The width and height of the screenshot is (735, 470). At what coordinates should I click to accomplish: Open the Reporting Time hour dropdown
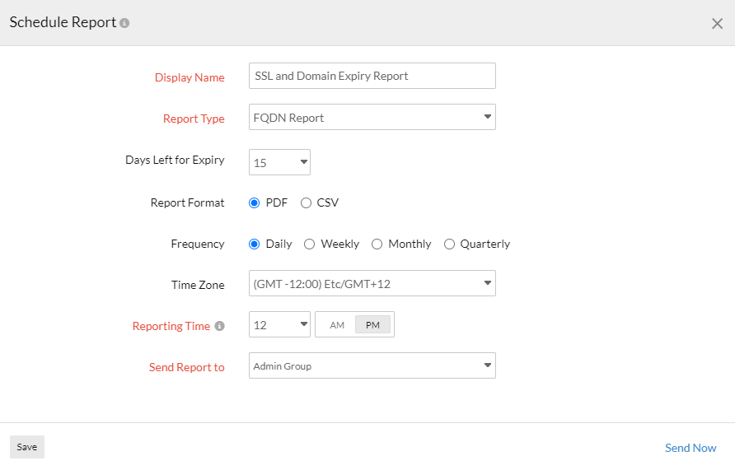(279, 324)
